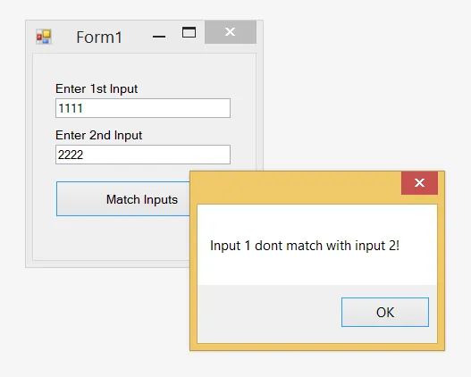Focus the 1st input text box
471x377 pixels.
coord(143,108)
